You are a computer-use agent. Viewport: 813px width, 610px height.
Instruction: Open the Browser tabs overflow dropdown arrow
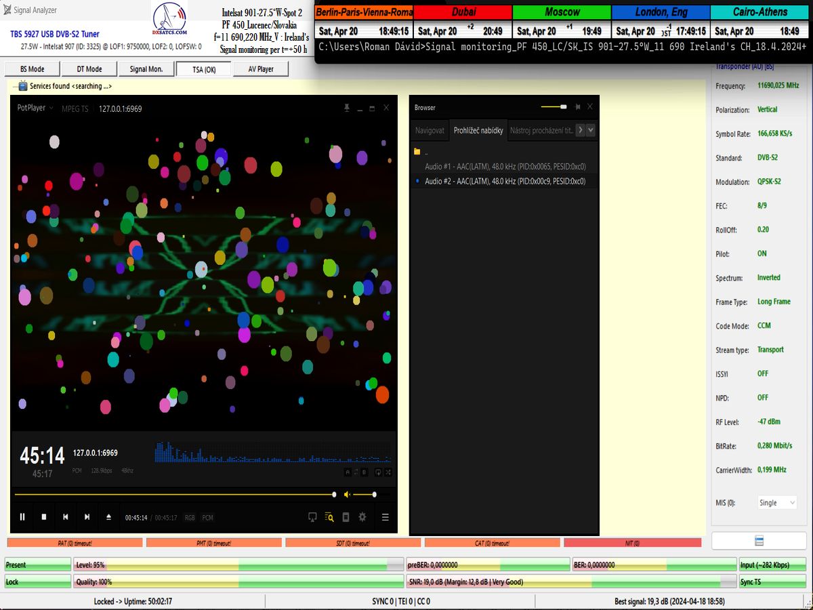click(591, 130)
